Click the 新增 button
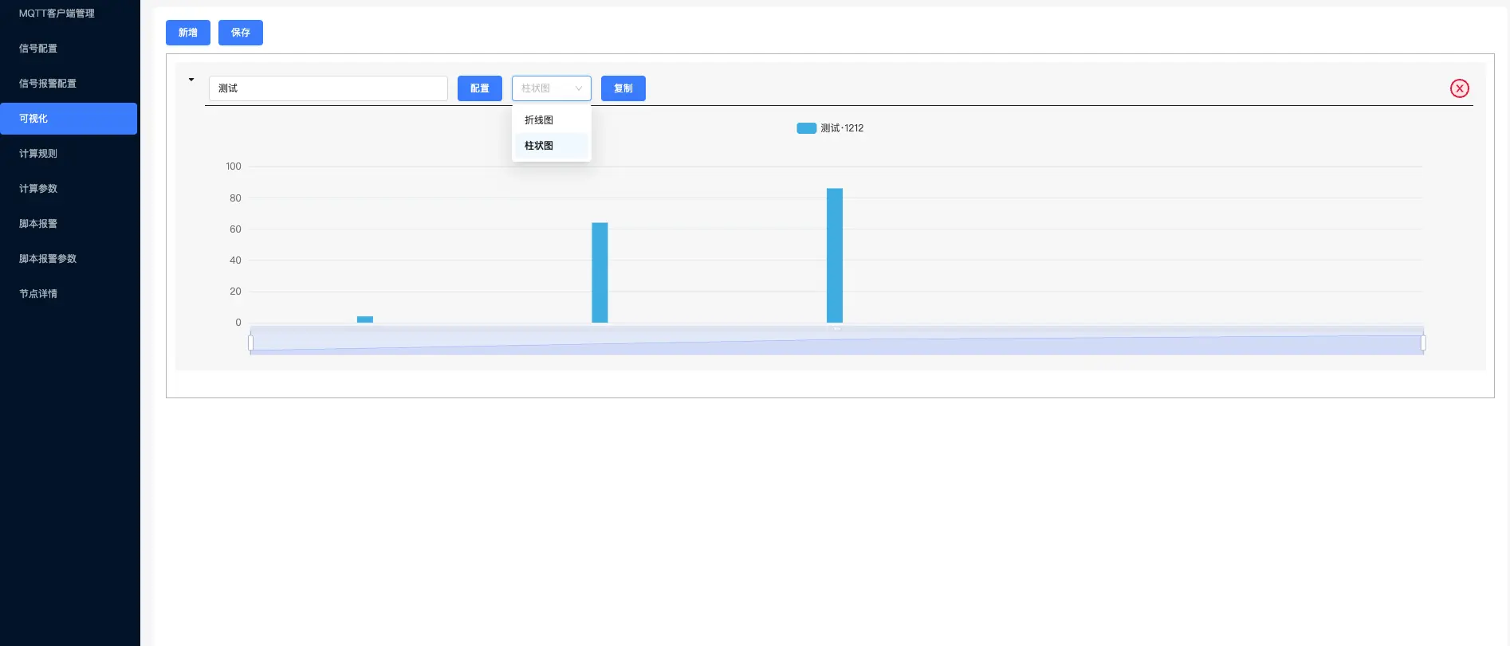This screenshot has width=1510, height=646. 188,33
